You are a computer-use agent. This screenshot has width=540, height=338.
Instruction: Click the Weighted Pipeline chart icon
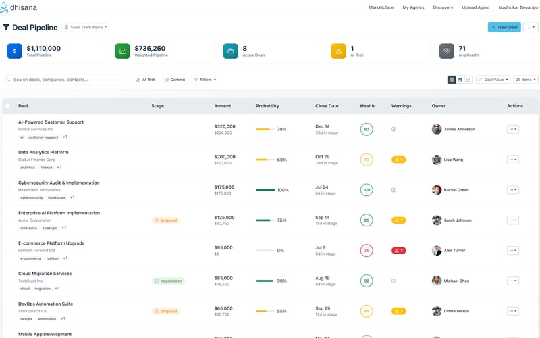[x=122, y=51]
